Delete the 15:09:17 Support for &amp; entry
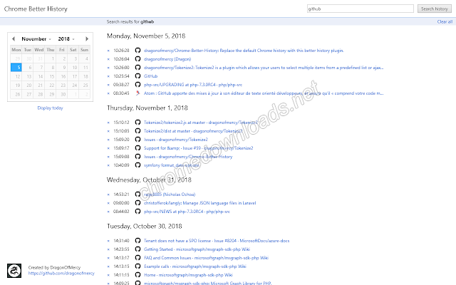 pos(108,148)
